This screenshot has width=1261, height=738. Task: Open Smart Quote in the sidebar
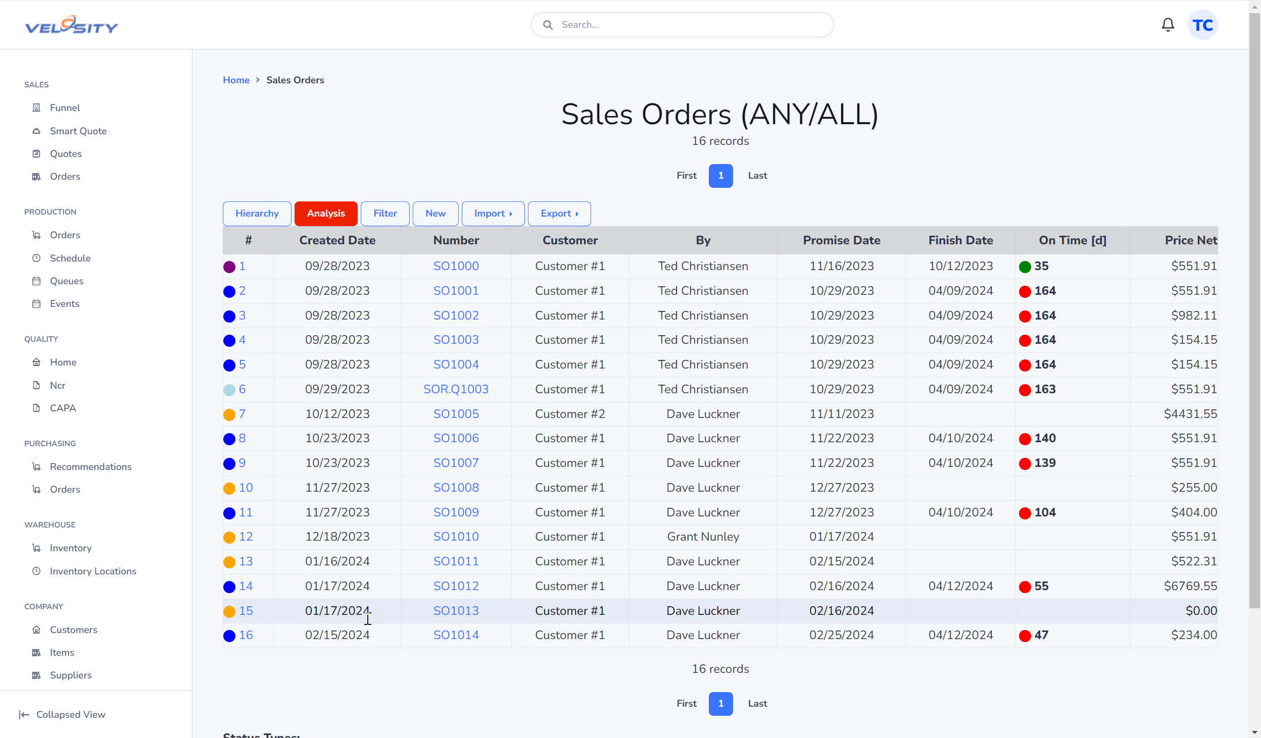[78, 131]
